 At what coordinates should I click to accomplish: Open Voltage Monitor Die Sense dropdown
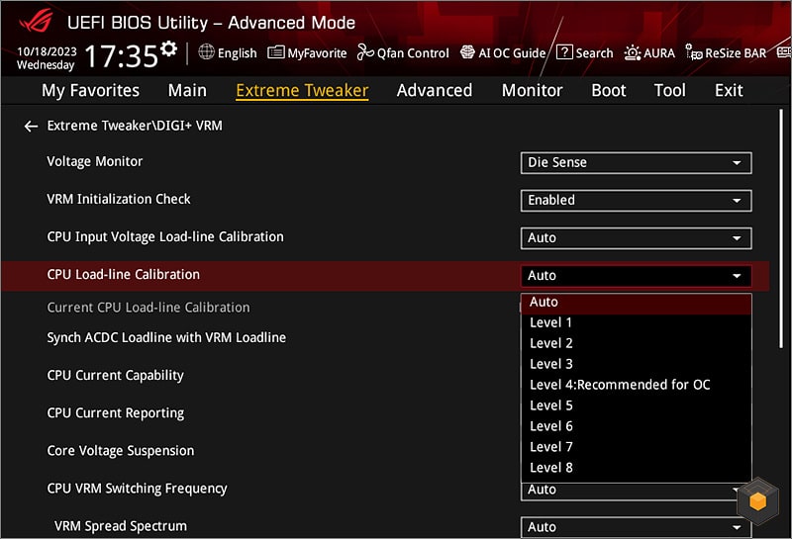[x=636, y=163]
